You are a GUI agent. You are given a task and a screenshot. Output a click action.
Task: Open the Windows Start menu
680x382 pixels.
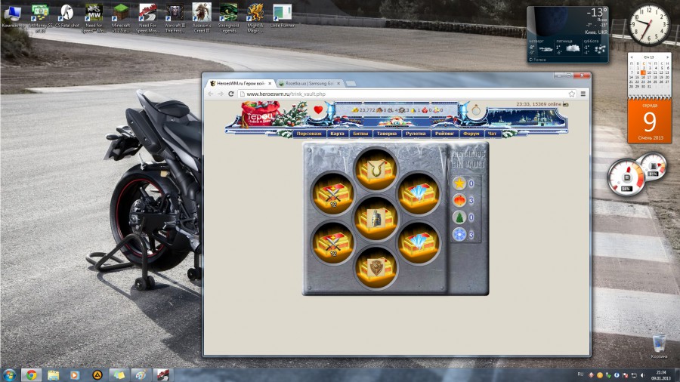click(x=9, y=374)
